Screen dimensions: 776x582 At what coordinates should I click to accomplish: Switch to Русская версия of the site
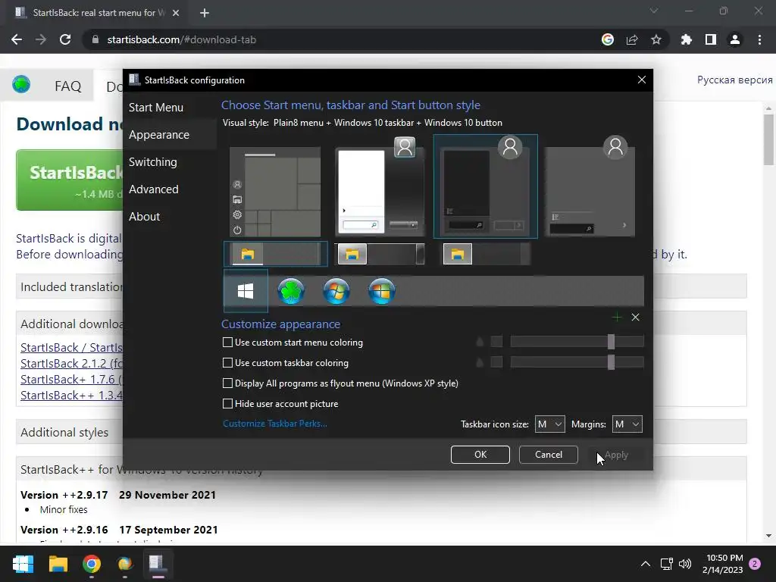pyautogui.click(x=734, y=80)
